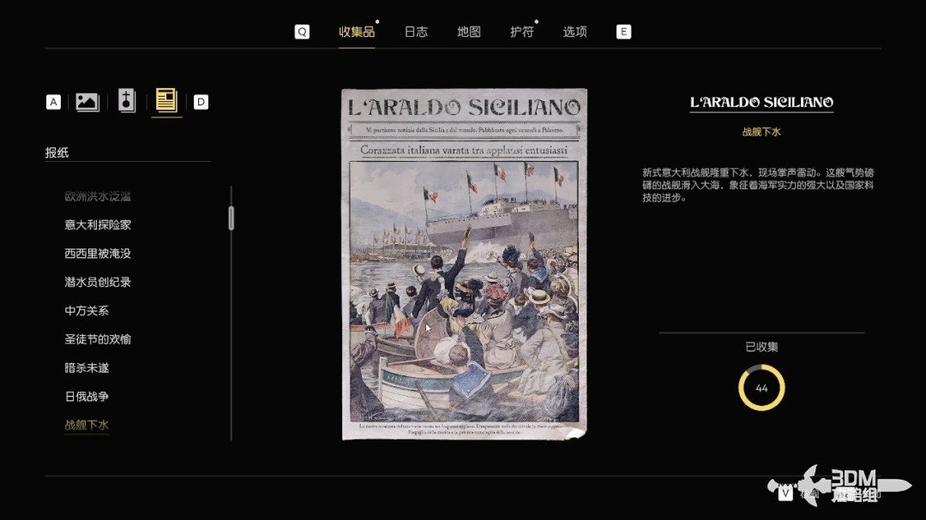
Task: Click the 已收集 label
Action: point(761,347)
